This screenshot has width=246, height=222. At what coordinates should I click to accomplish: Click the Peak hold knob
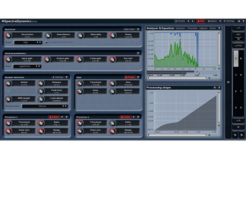pos(41,92)
